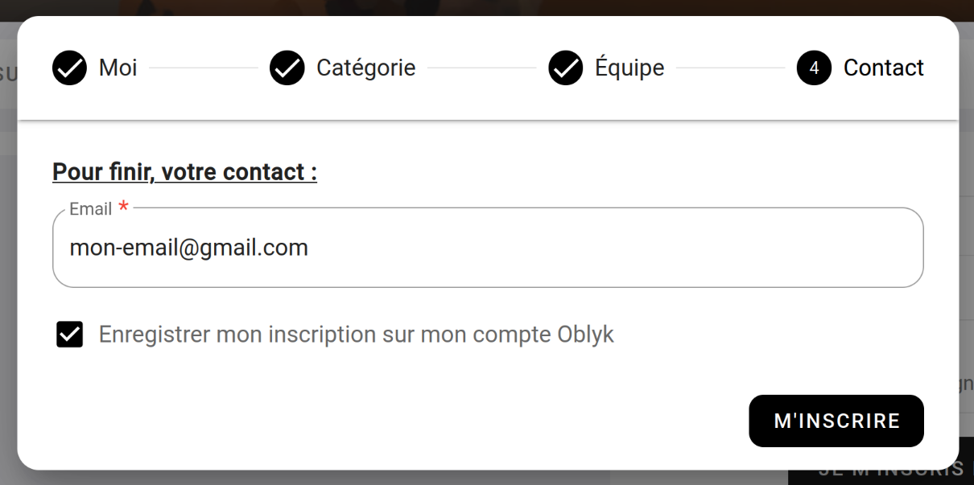Viewport: 974px width, 485px height.
Task: Click the step 4 number circle
Action: 814,68
